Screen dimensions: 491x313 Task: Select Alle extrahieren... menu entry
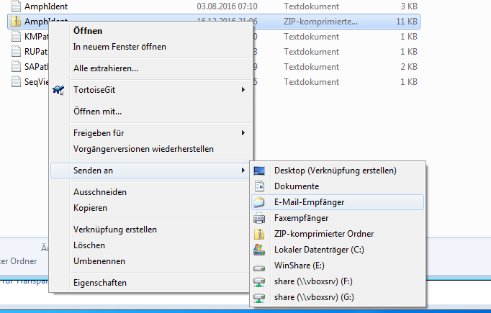coord(106,68)
